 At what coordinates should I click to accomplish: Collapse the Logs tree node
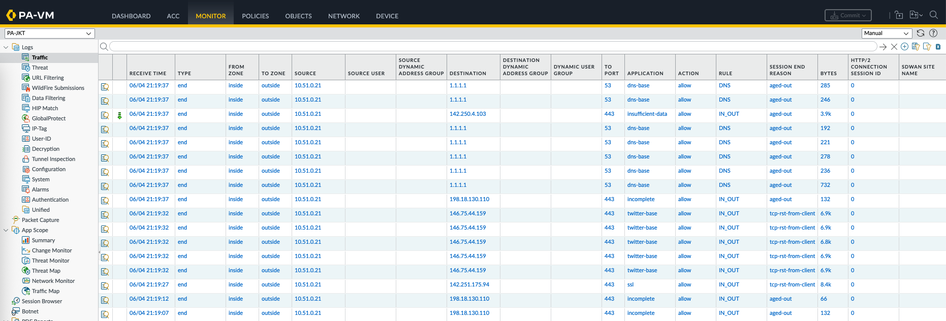(6, 47)
